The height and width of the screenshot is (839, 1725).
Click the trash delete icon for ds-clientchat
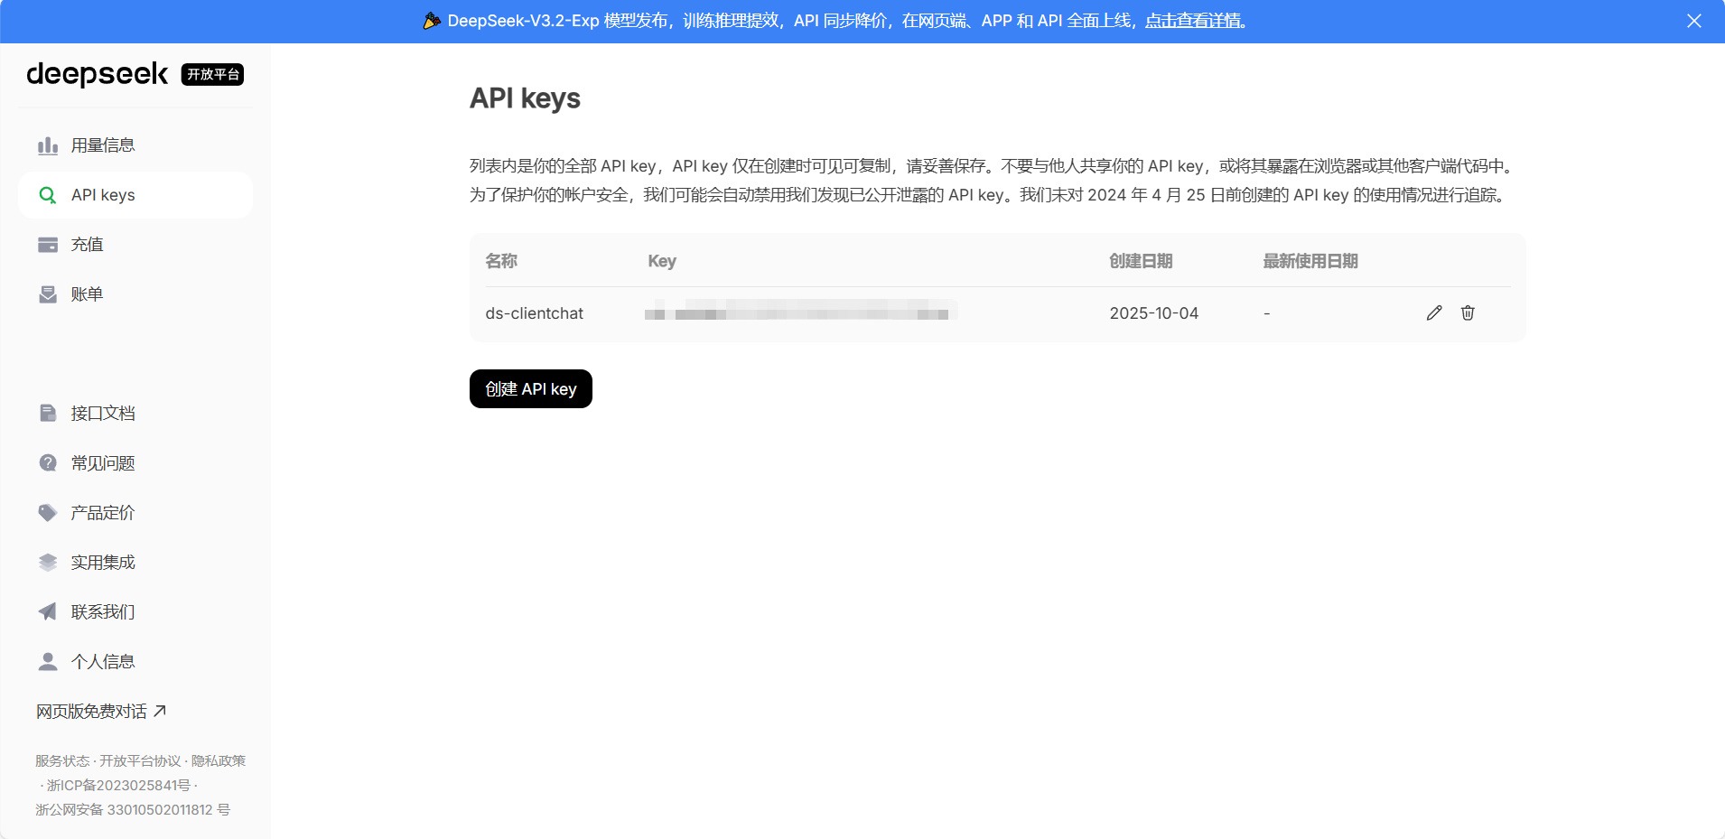1468,312
